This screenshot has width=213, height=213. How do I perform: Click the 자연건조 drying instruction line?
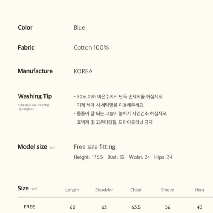[x=120, y=113]
